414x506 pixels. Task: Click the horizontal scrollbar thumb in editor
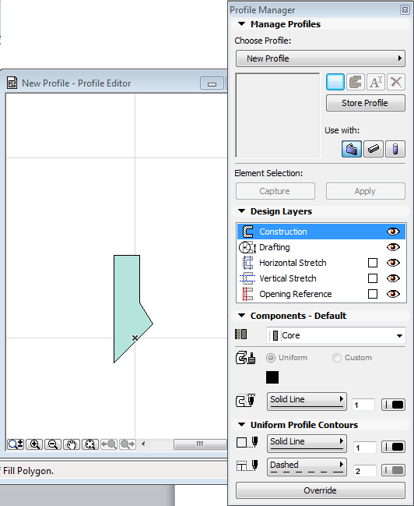200,444
